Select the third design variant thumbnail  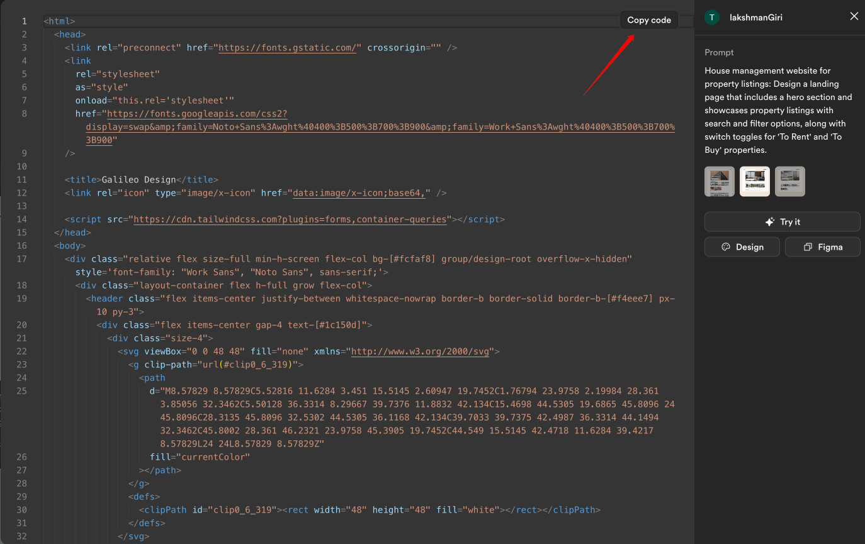[789, 181]
